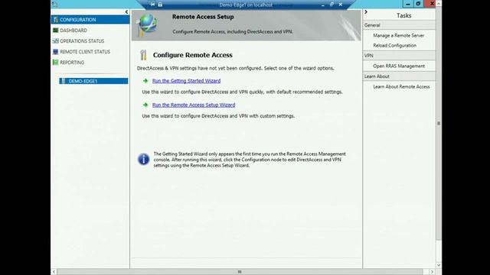
Task: Click the top-left window system icon
Action: pyautogui.click(x=54, y=4)
